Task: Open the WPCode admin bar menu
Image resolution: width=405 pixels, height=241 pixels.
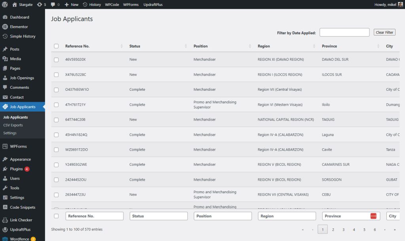Action: coord(112,4)
